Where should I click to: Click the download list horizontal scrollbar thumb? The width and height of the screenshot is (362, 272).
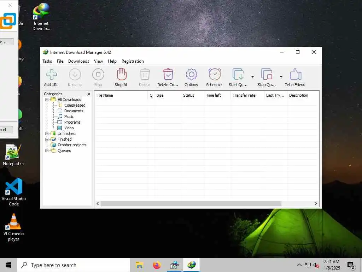tap(191, 204)
